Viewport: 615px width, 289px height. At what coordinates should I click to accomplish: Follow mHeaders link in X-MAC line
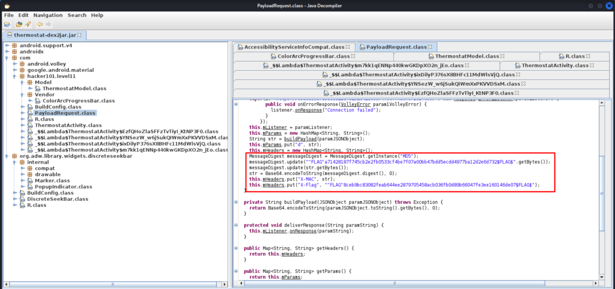click(273, 179)
